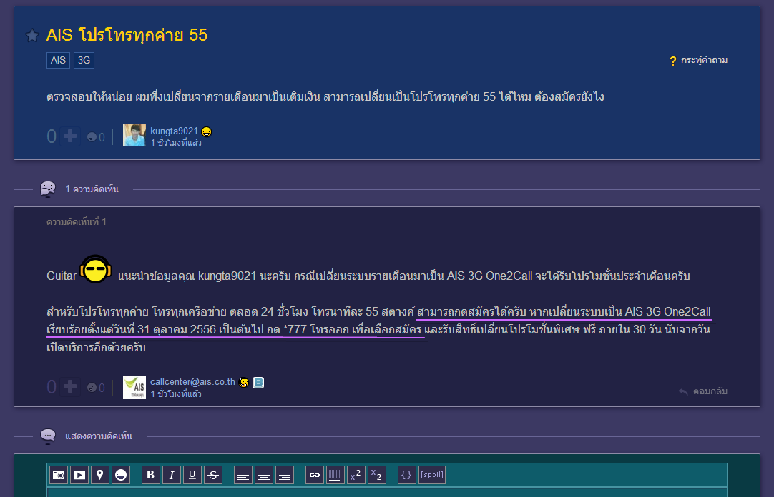Insert horizontal line divider

[x=335, y=475]
